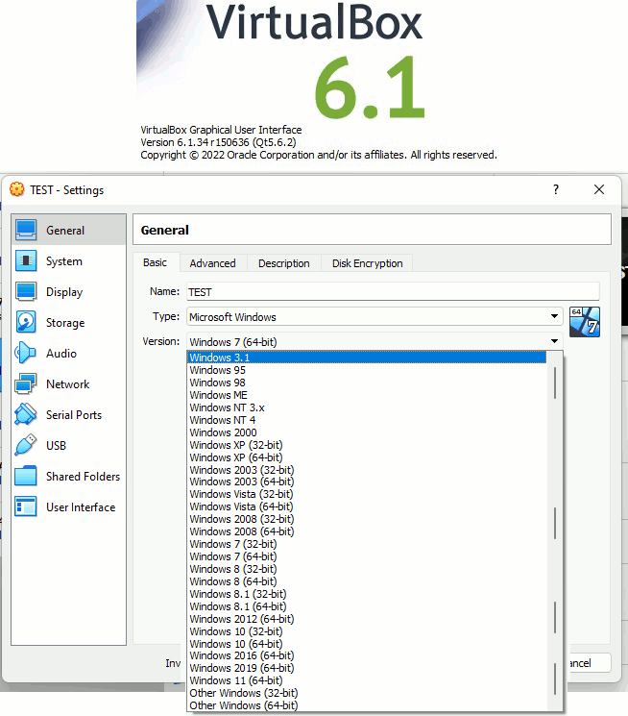The height and width of the screenshot is (716, 628).
Task: Open the Serial Ports connector icon
Action: [26, 414]
